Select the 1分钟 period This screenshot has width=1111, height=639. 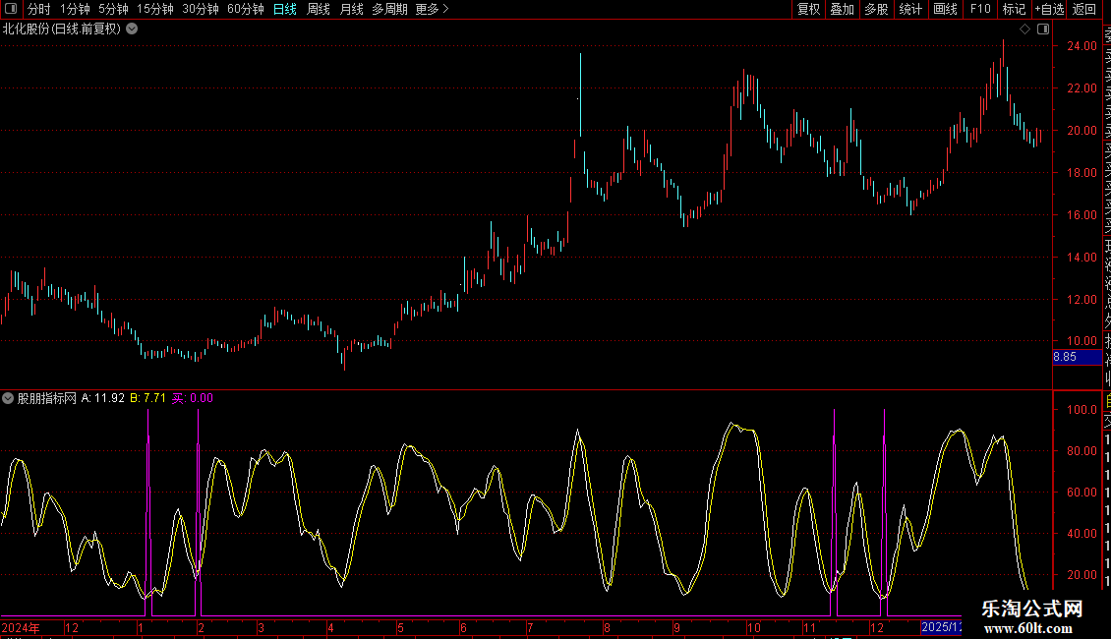click(75, 9)
